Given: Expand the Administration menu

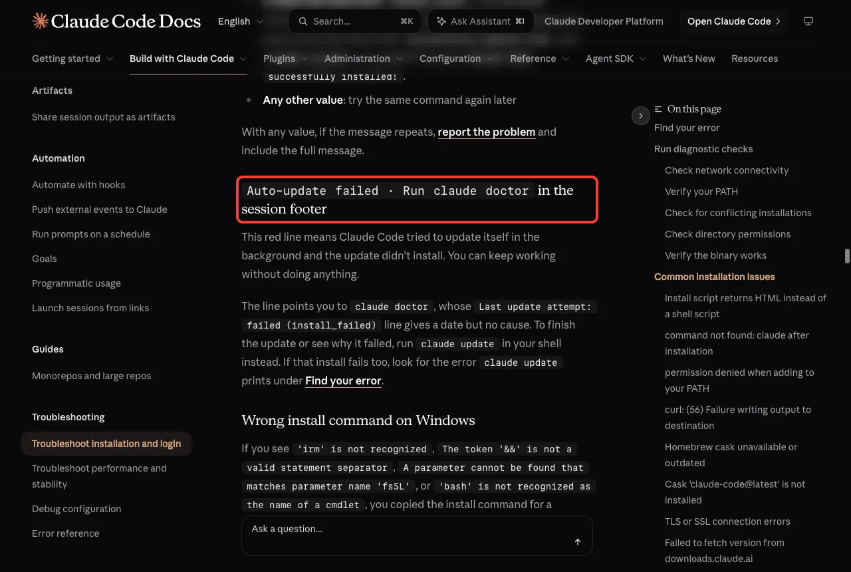Looking at the screenshot, I should coord(364,59).
